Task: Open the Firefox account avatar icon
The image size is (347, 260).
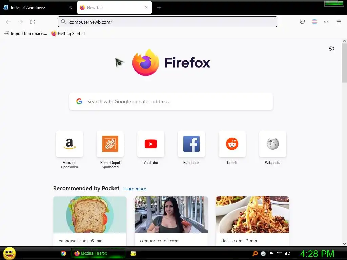Action: coord(314,22)
